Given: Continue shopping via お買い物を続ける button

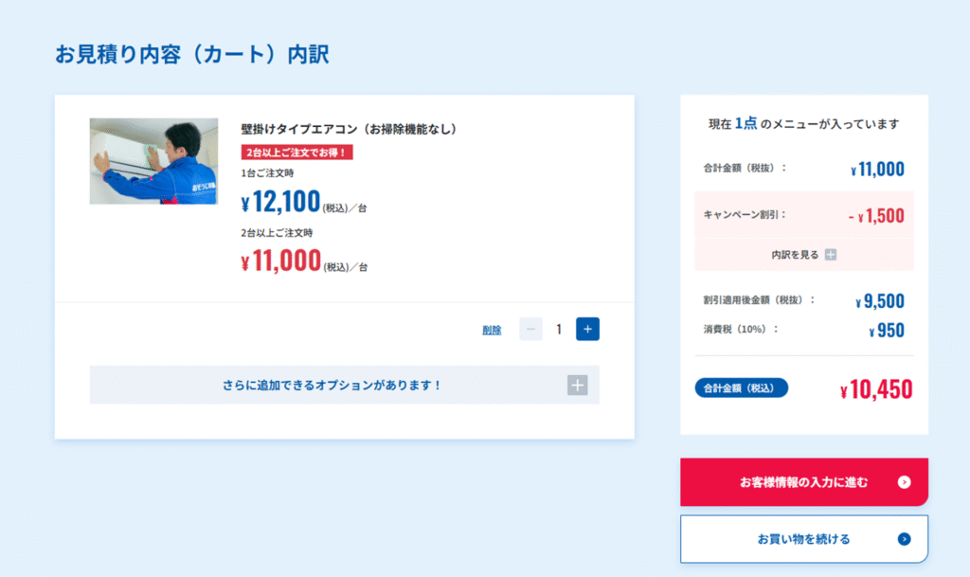Looking at the screenshot, I should click(x=803, y=539).
